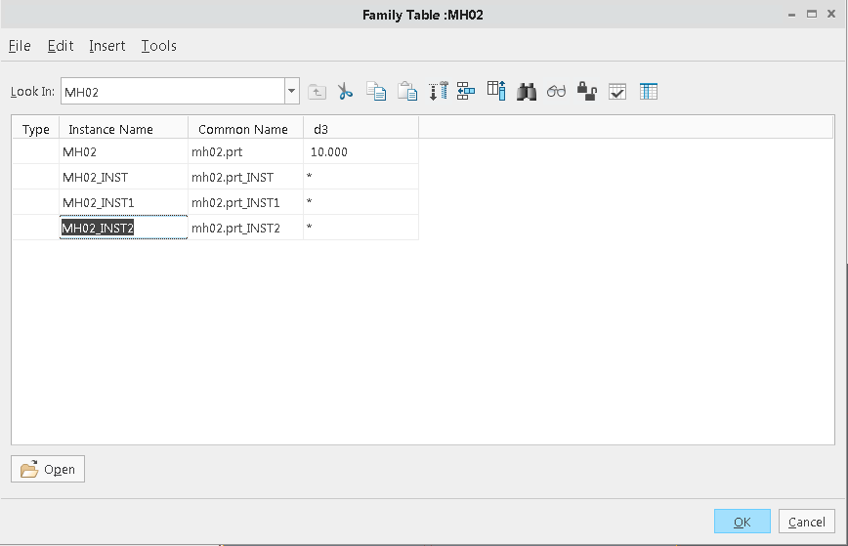This screenshot has width=848, height=546.
Task: Click the 10.000 d3 value cell
Action: tap(360, 151)
